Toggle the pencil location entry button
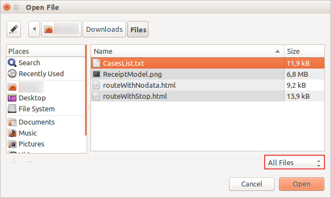The image size is (331, 198). click(14, 29)
